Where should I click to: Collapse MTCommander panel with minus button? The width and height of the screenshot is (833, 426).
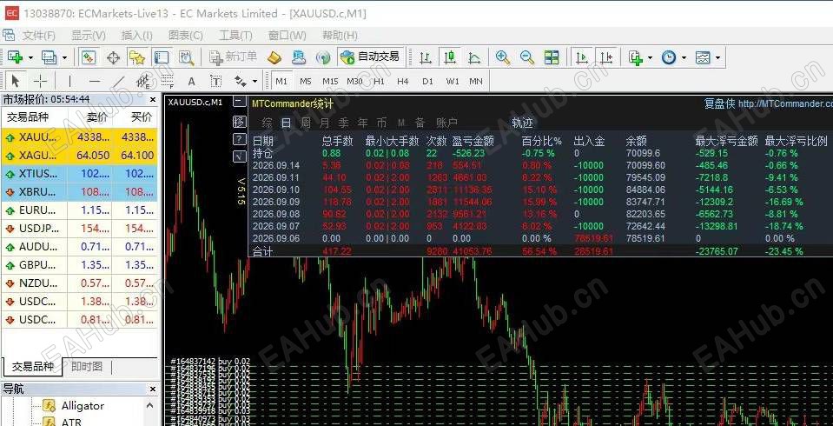click(x=240, y=102)
